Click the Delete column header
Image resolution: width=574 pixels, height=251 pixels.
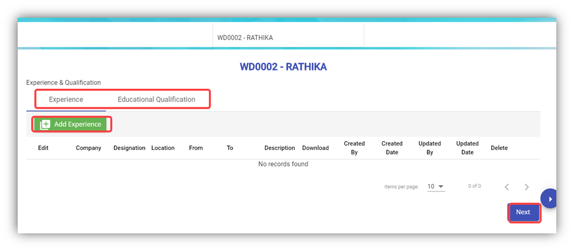coord(499,148)
